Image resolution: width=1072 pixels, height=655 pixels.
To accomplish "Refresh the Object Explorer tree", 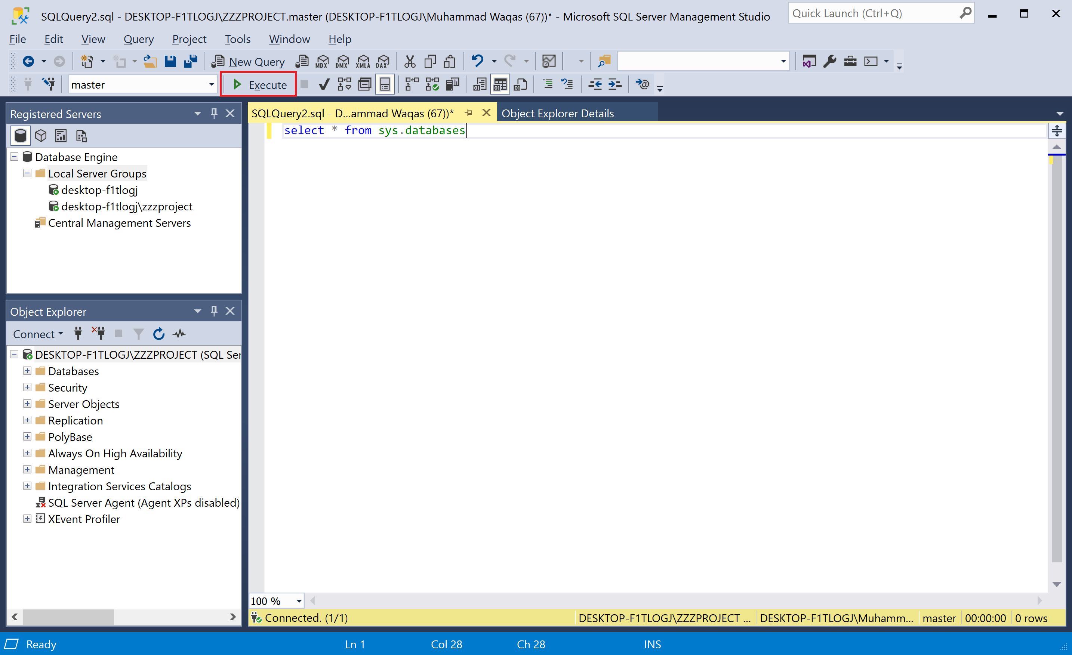I will (x=159, y=334).
